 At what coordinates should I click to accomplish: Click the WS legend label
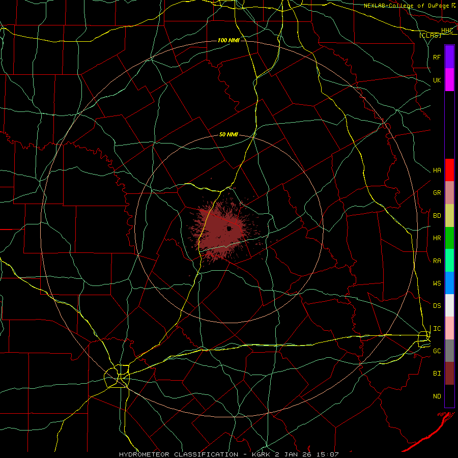[x=437, y=283]
